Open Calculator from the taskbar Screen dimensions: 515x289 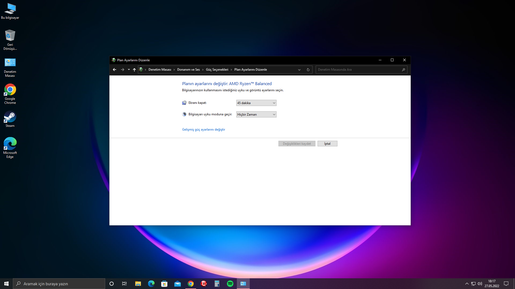217,284
